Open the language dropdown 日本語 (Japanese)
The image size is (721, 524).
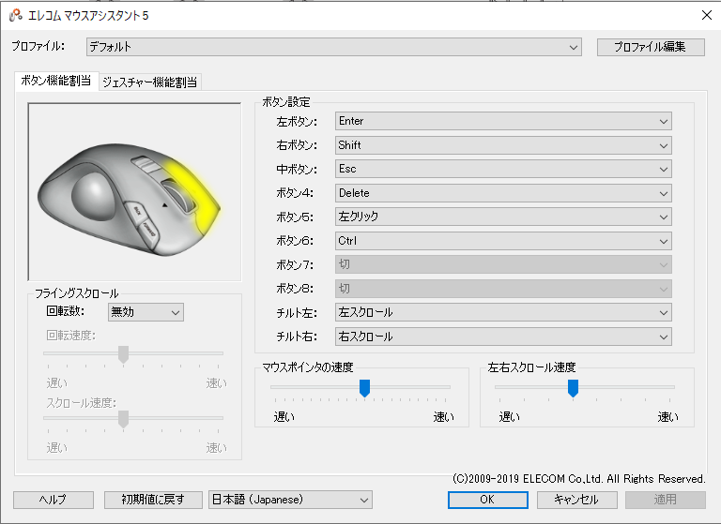pyautogui.click(x=291, y=500)
